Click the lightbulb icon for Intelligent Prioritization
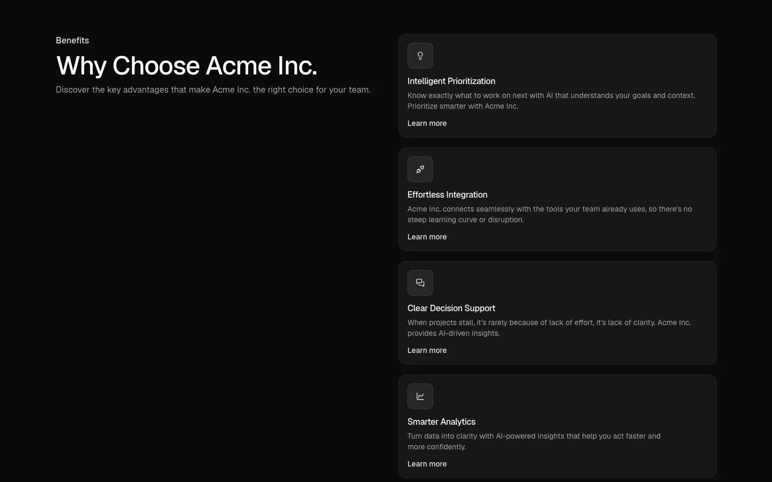Image resolution: width=772 pixels, height=482 pixels. pos(420,56)
